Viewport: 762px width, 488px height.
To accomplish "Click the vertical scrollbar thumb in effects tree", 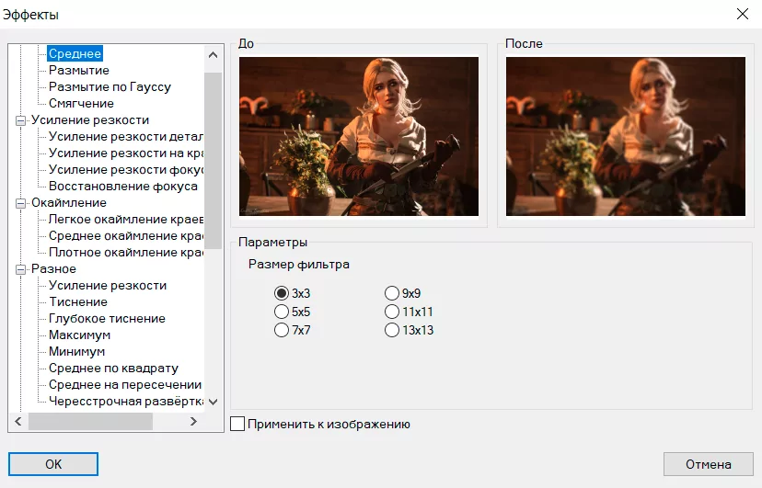I will coord(213,161).
